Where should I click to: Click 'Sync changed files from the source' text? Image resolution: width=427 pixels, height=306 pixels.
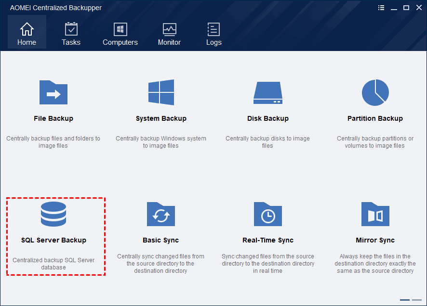coord(268,264)
